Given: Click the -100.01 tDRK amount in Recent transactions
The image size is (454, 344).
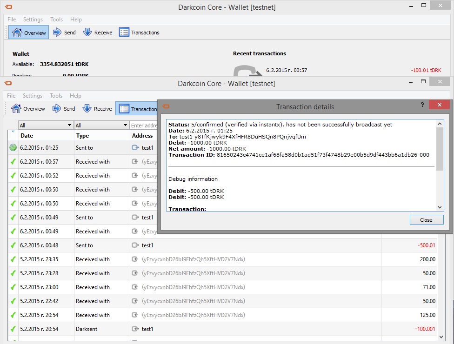Looking at the screenshot, I should tap(426, 70).
